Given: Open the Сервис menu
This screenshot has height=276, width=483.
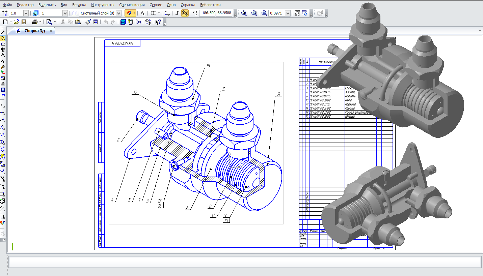Looking at the screenshot, I should pyautogui.click(x=156, y=5).
